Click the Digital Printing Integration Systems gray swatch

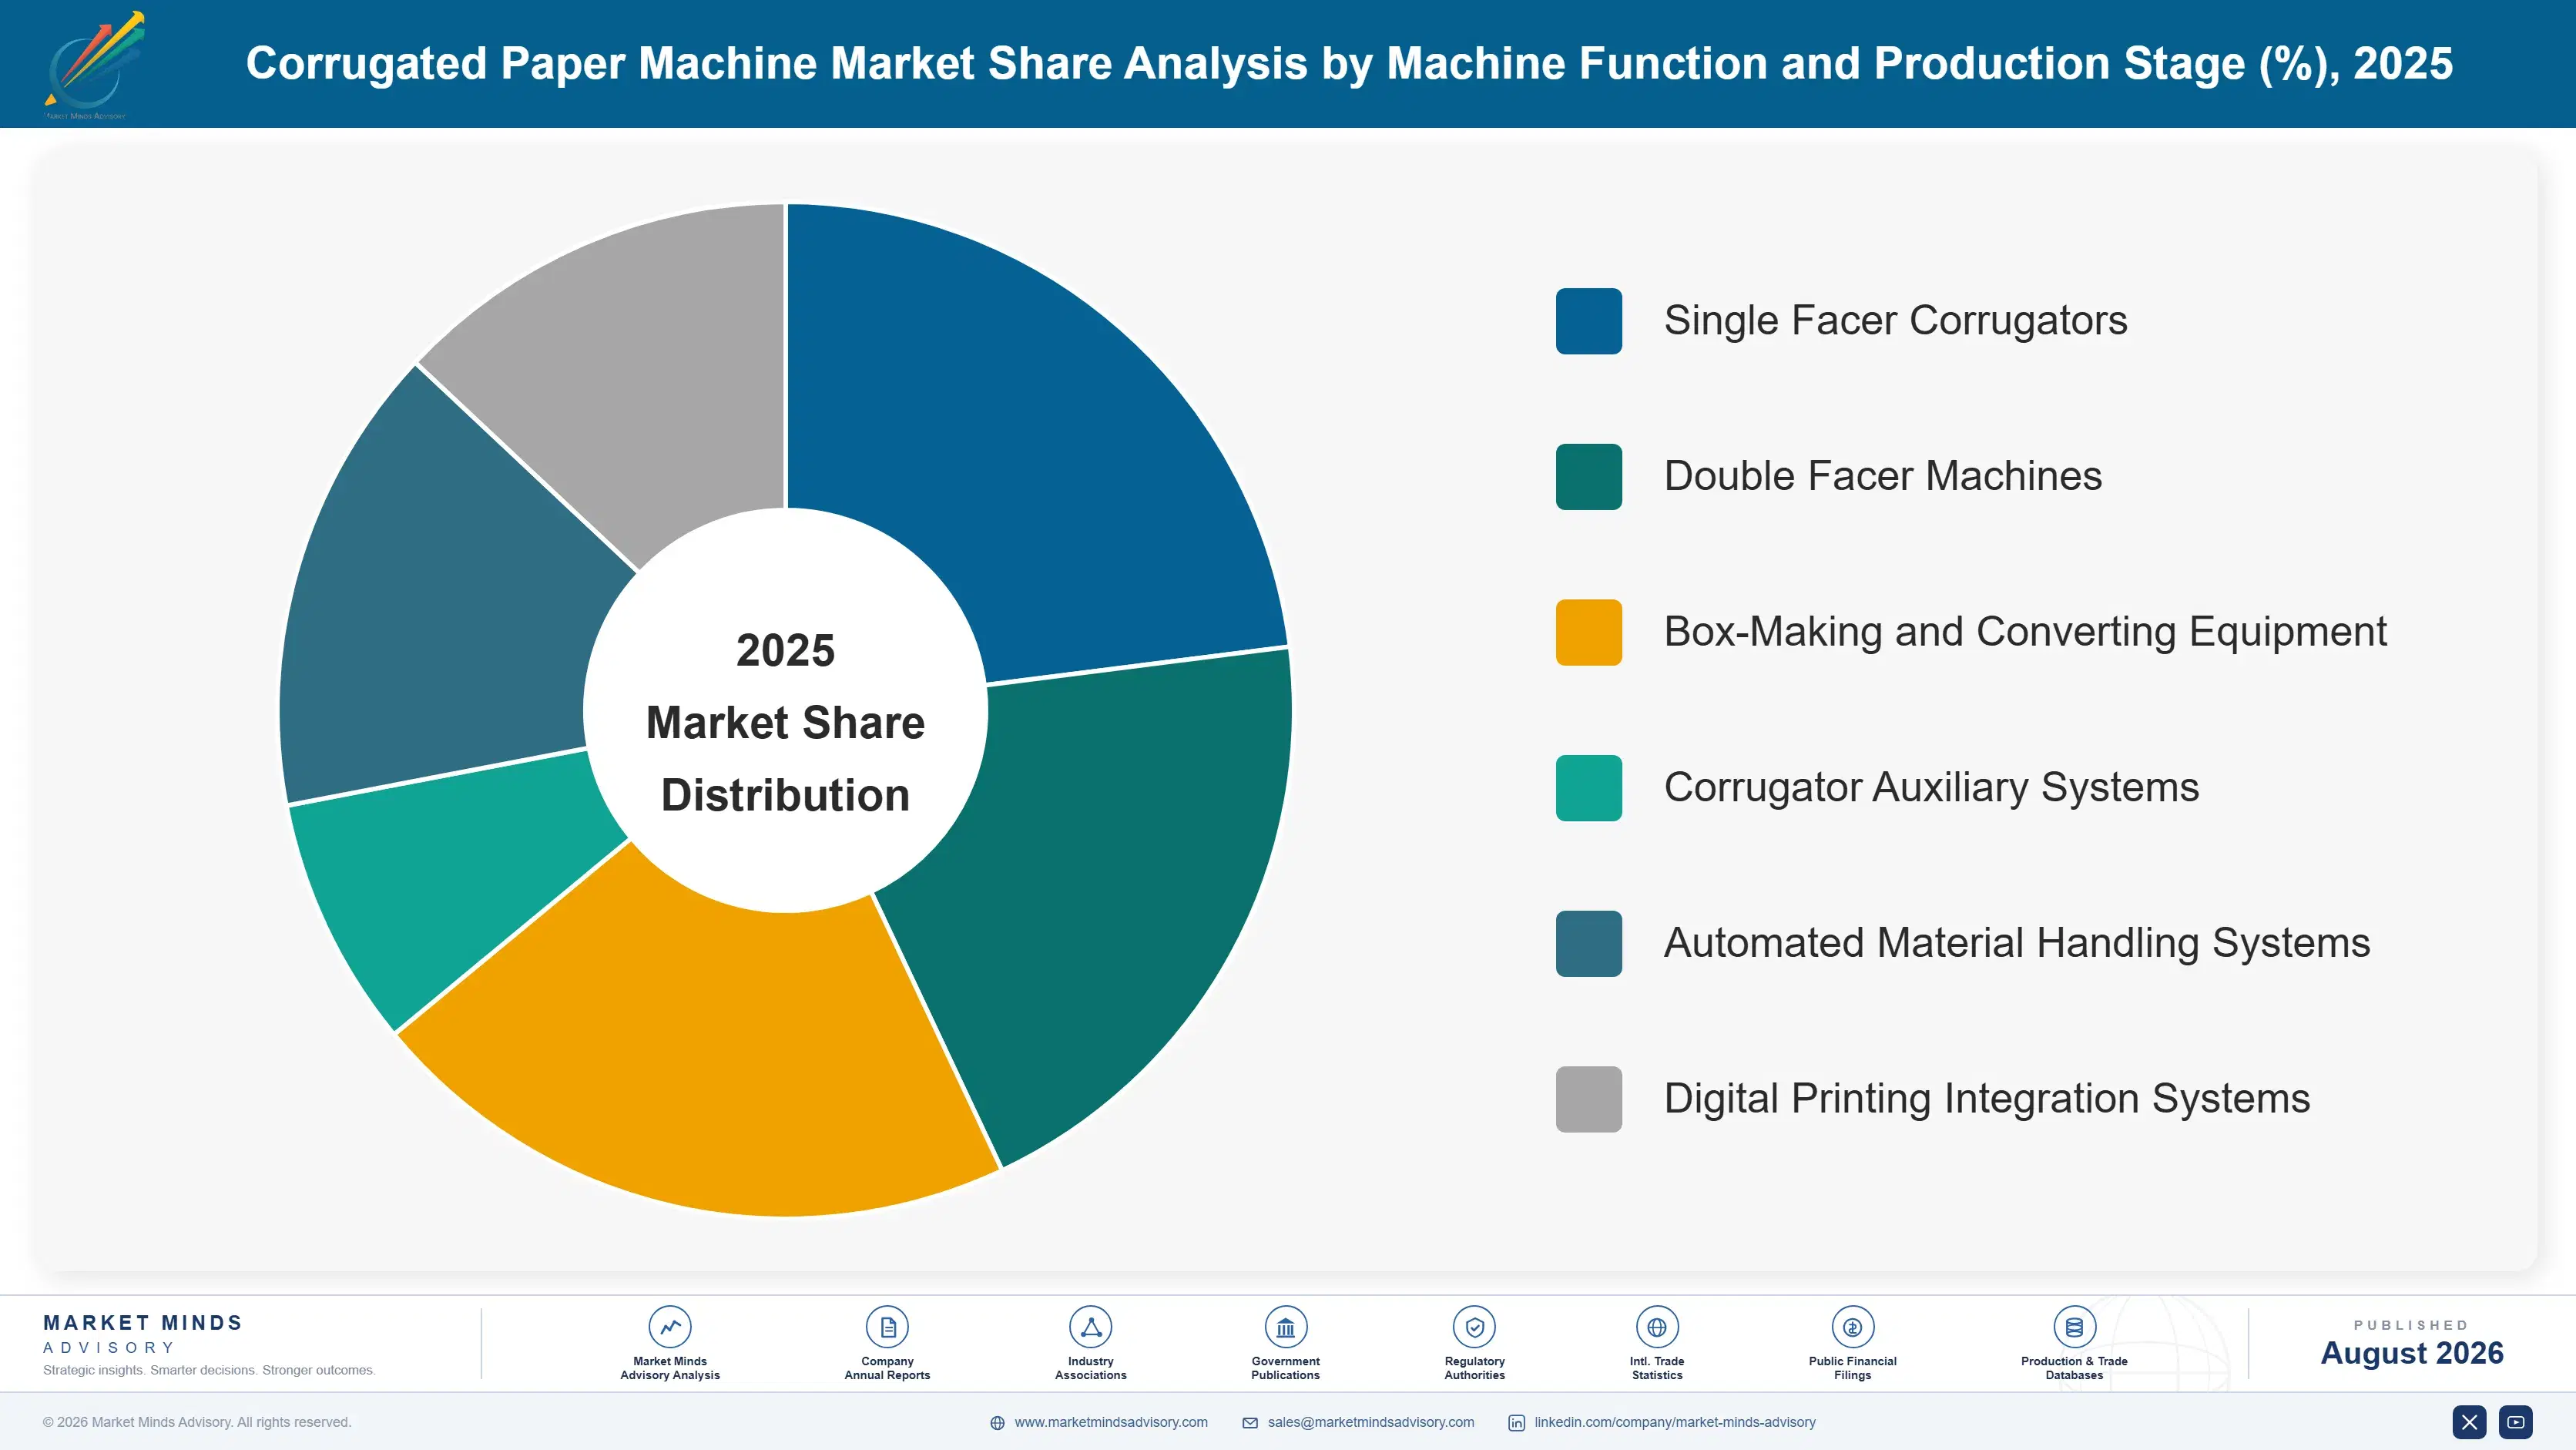1589,1099
